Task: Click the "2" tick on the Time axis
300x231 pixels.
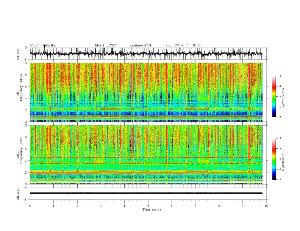Action: coord(77,206)
